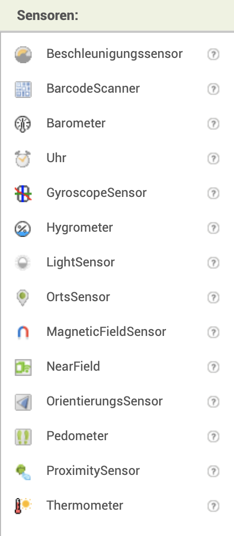This screenshot has width=234, height=536.
Task: Pick the Thermometer icon with sun
Action: point(23,506)
